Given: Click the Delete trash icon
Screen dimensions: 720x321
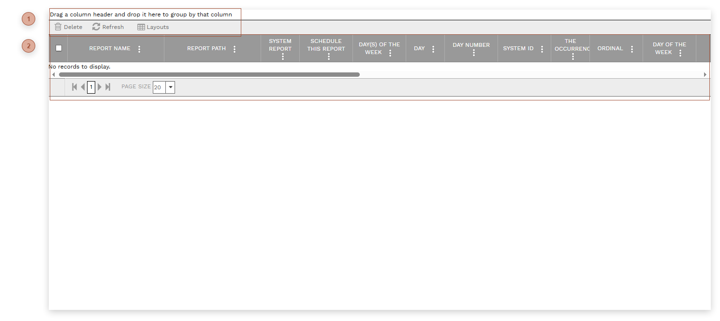Looking at the screenshot, I should pyautogui.click(x=58, y=27).
